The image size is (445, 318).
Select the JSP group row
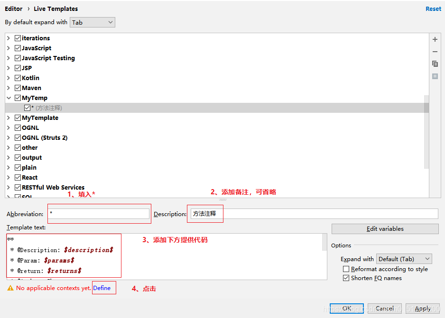coord(217,68)
